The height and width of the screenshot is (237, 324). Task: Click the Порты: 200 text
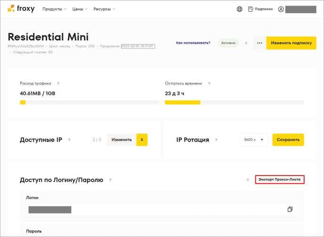point(85,46)
